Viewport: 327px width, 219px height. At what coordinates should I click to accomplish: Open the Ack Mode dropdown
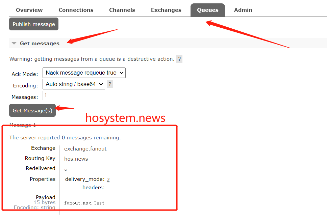(x=84, y=73)
